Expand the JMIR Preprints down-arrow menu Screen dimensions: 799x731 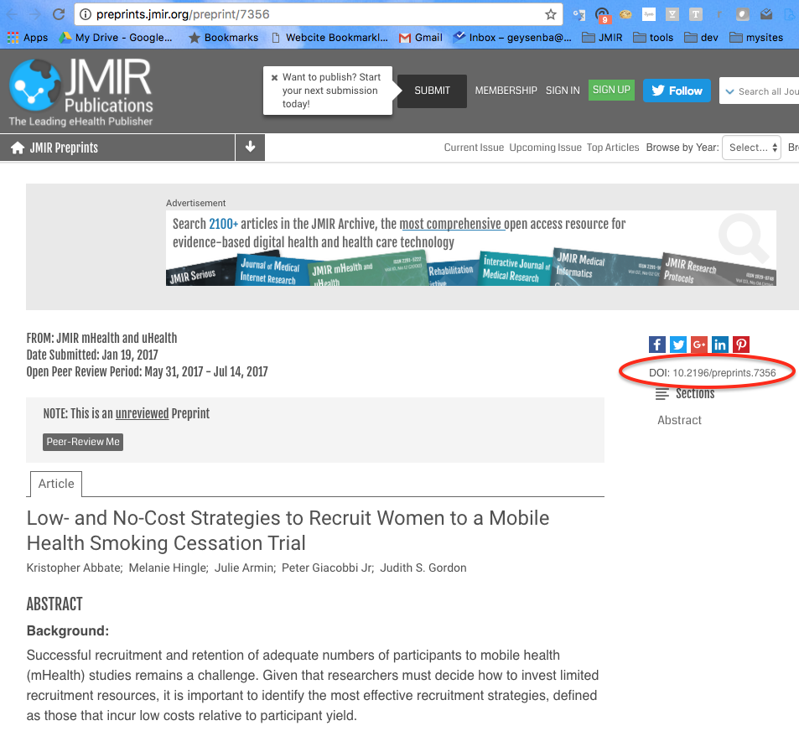(250, 148)
